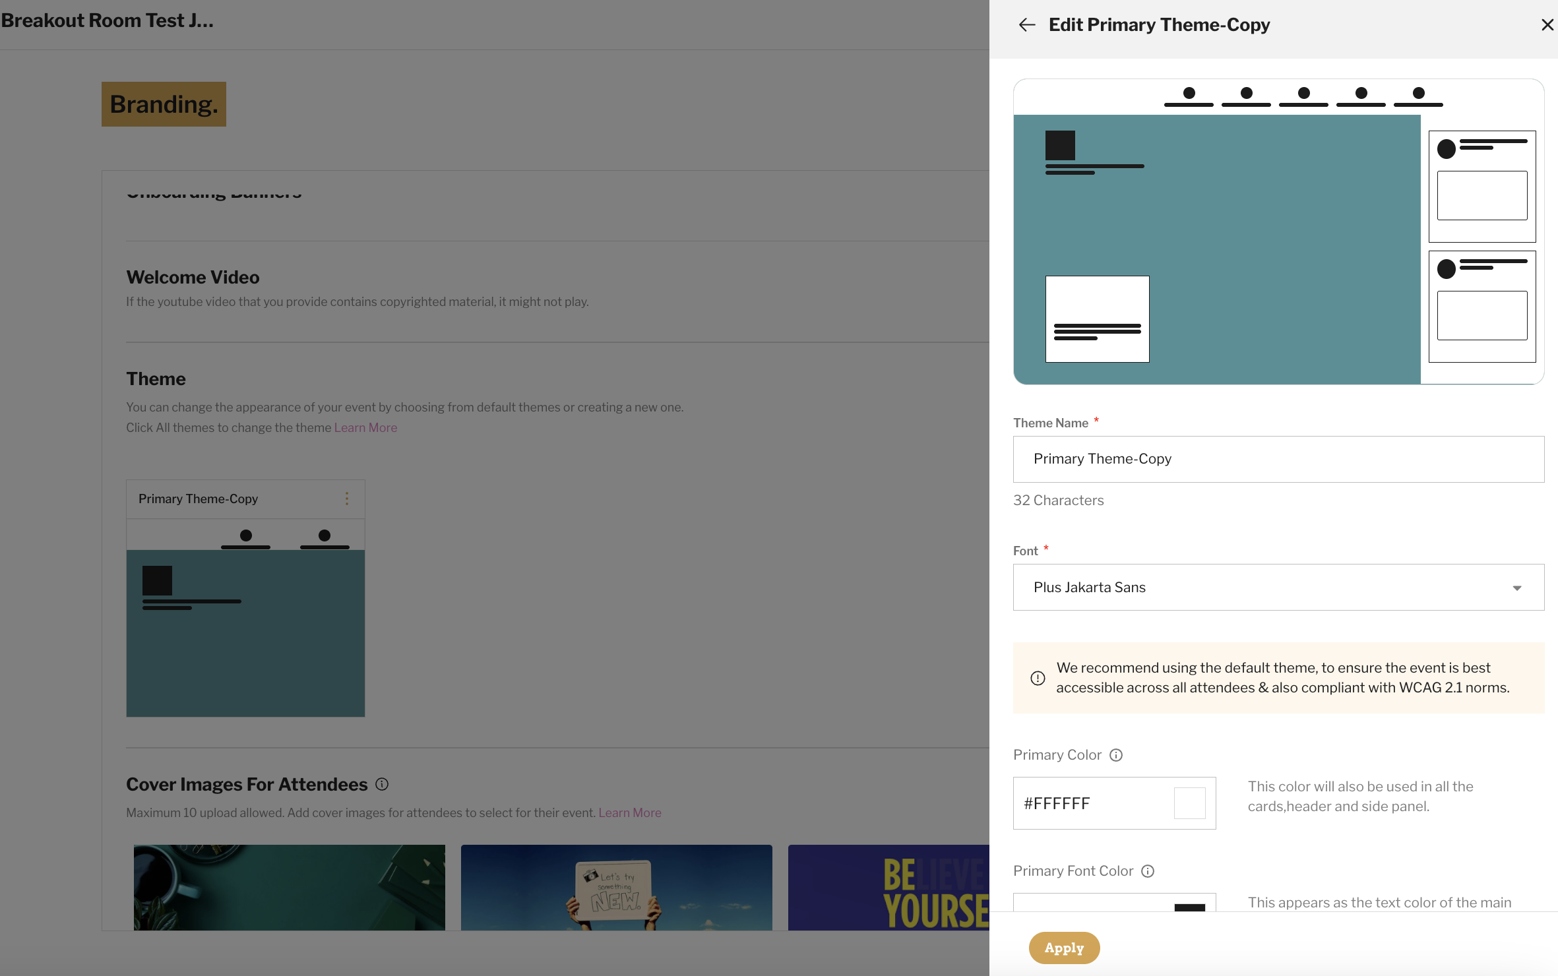
Task: Open the Font dropdown showing Plus Jakarta Sans
Action: coord(1278,587)
